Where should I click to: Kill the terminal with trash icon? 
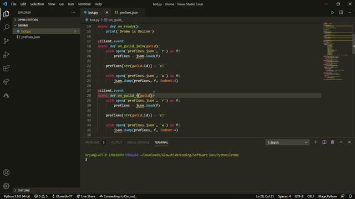(332, 142)
